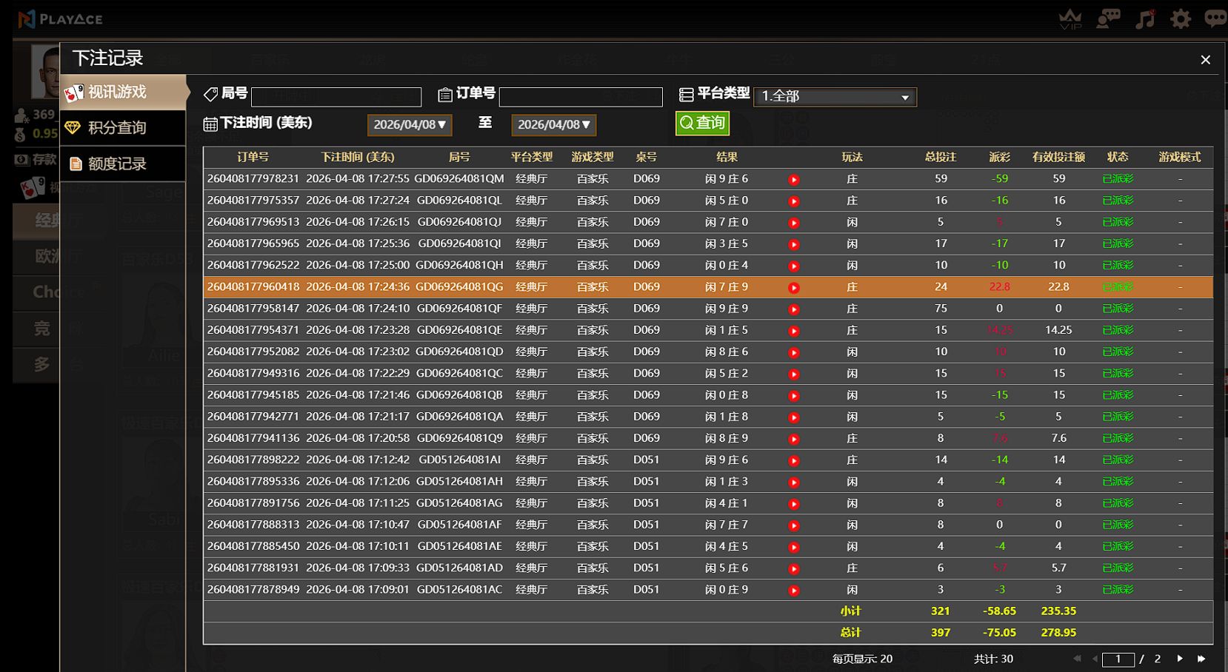The width and height of the screenshot is (1228, 672).
Task: Click the page number field
Action: coord(1118,659)
